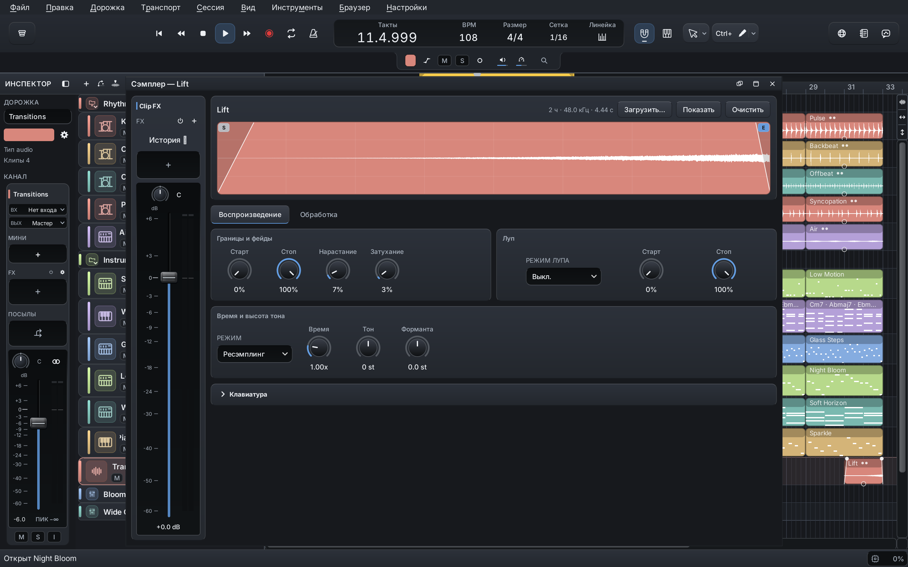The image size is (908, 567).
Task: Click the search icon in clip toolbar
Action: click(544, 60)
